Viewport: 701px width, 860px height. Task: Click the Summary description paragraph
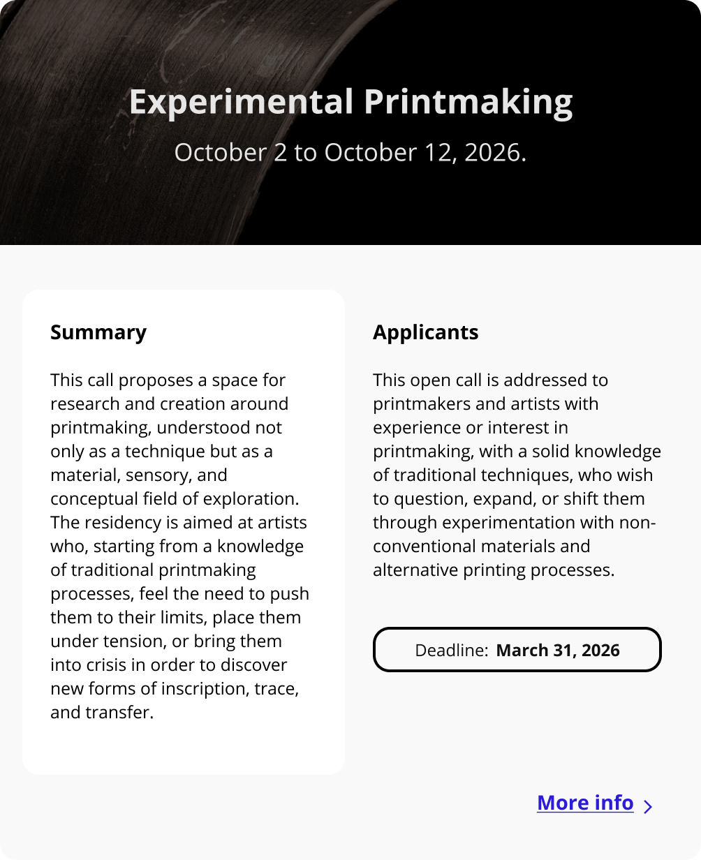click(179, 546)
